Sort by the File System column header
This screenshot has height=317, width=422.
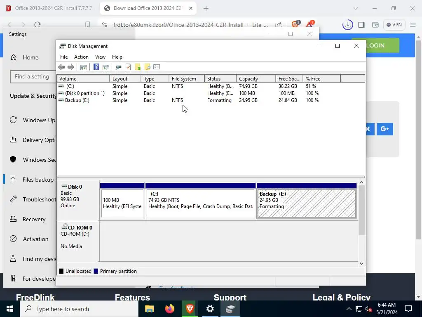click(x=187, y=79)
